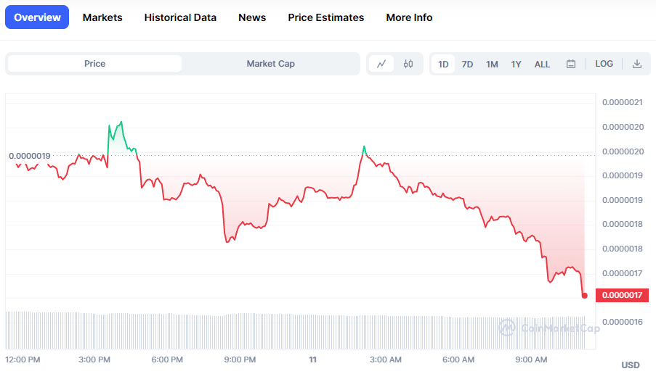Open the calendar date range picker

571,64
